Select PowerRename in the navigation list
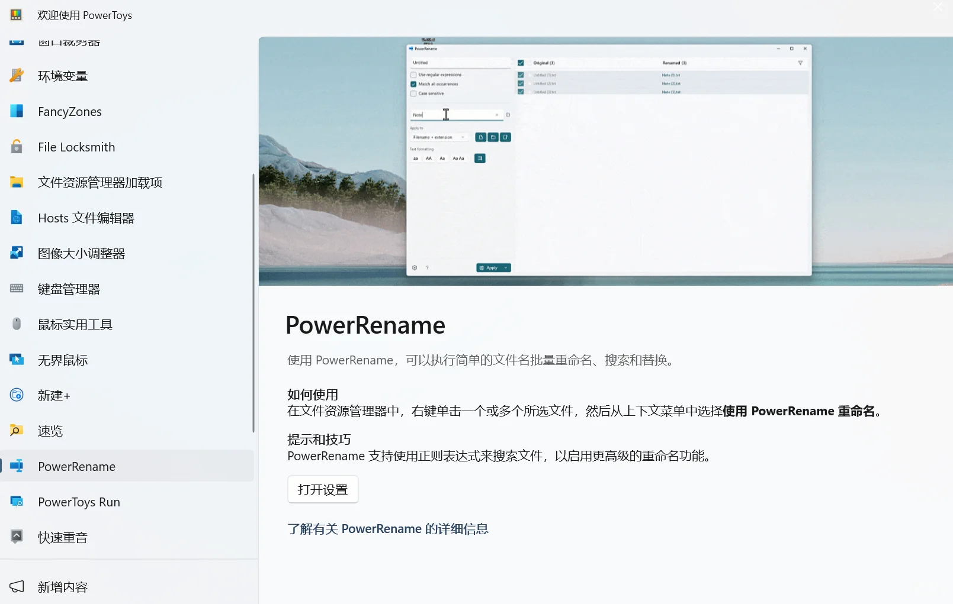953x604 pixels. pyautogui.click(x=76, y=466)
